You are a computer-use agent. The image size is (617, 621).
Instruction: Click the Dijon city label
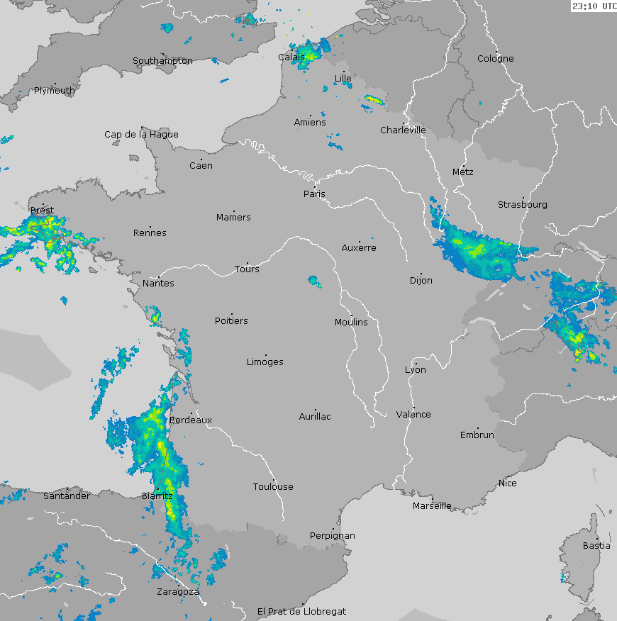tap(421, 281)
